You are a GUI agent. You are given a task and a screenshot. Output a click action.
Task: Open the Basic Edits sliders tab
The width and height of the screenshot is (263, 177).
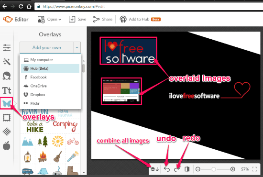point(7,48)
